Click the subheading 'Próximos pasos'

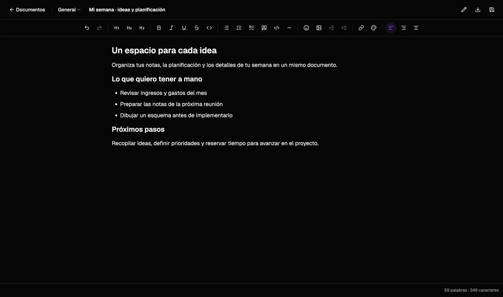[138, 130]
